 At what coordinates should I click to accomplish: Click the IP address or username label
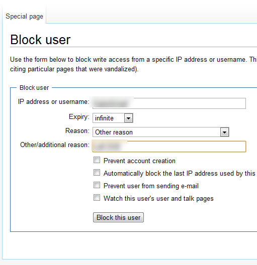coord(53,101)
